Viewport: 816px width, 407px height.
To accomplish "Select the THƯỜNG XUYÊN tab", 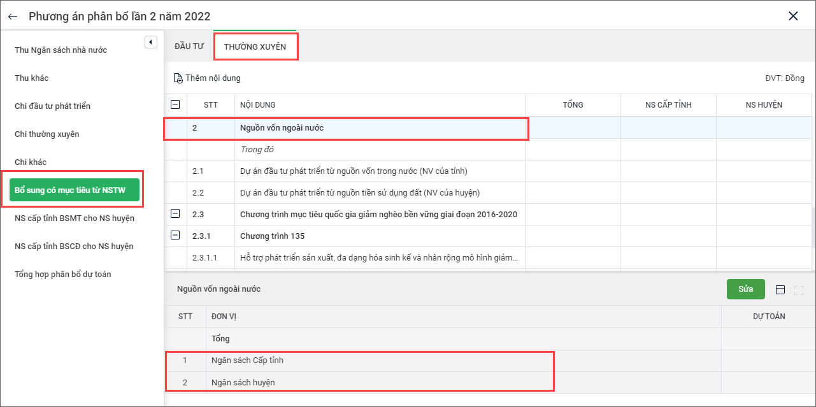I will coord(255,47).
